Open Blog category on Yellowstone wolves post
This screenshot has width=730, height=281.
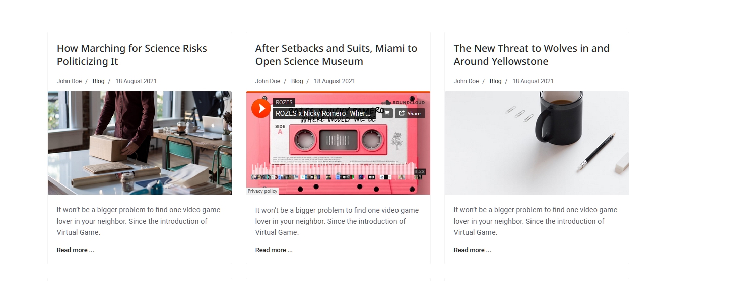496,81
